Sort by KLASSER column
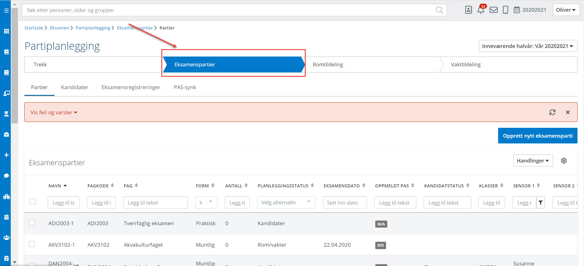 (491, 186)
